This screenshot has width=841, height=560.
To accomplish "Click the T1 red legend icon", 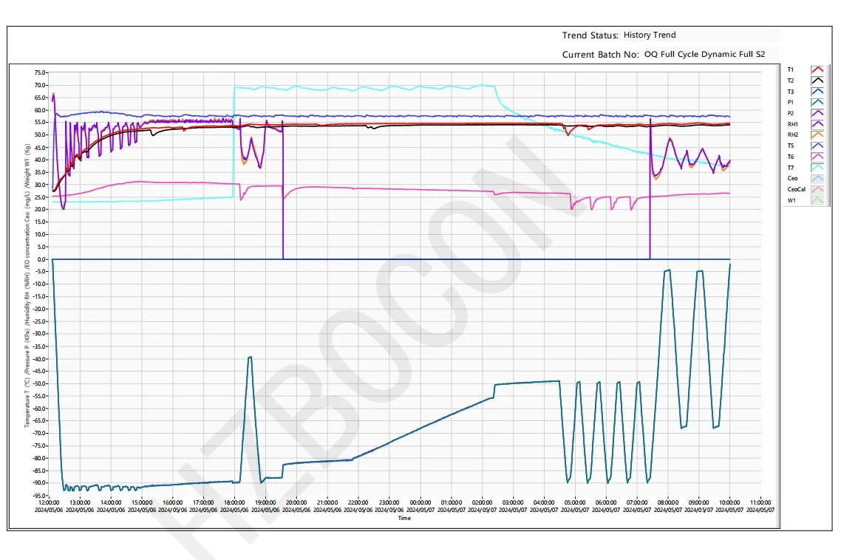I will [x=817, y=69].
